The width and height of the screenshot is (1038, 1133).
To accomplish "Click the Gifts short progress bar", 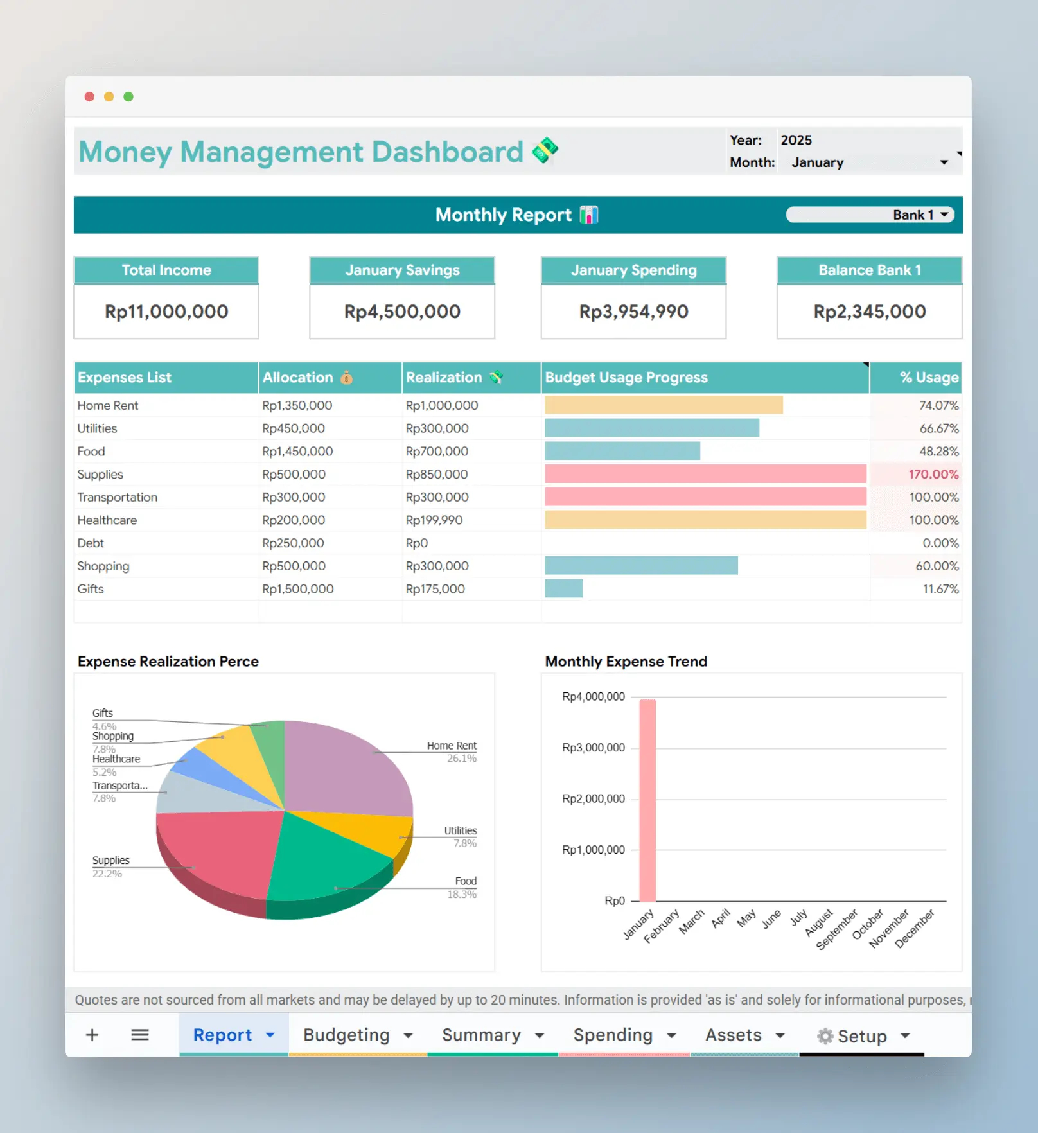I will (x=563, y=588).
